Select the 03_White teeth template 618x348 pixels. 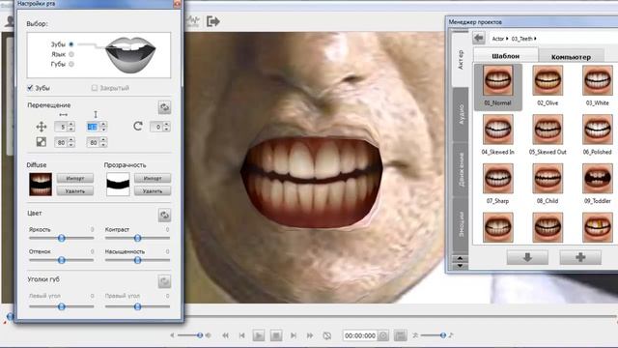597,86
